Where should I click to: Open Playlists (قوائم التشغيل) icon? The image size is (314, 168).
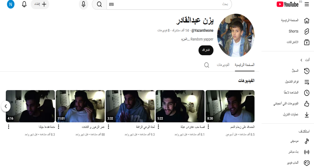[307, 82]
